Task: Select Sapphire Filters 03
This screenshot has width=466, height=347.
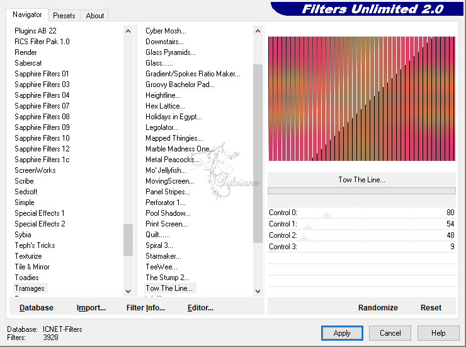Action: [x=42, y=85]
